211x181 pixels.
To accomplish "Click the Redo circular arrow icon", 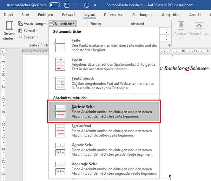I will point(86,5).
